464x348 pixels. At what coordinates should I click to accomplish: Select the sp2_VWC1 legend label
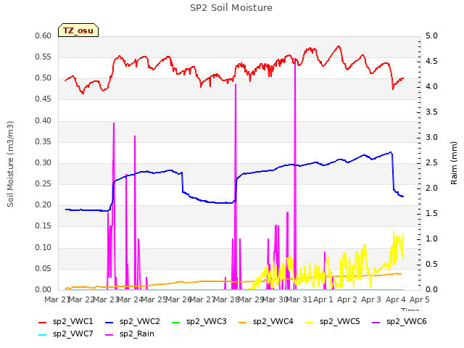(x=73, y=322)
